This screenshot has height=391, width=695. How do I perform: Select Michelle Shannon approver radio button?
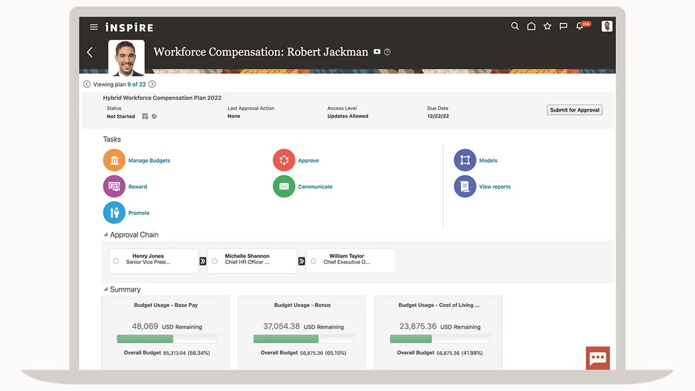point(215,262)
